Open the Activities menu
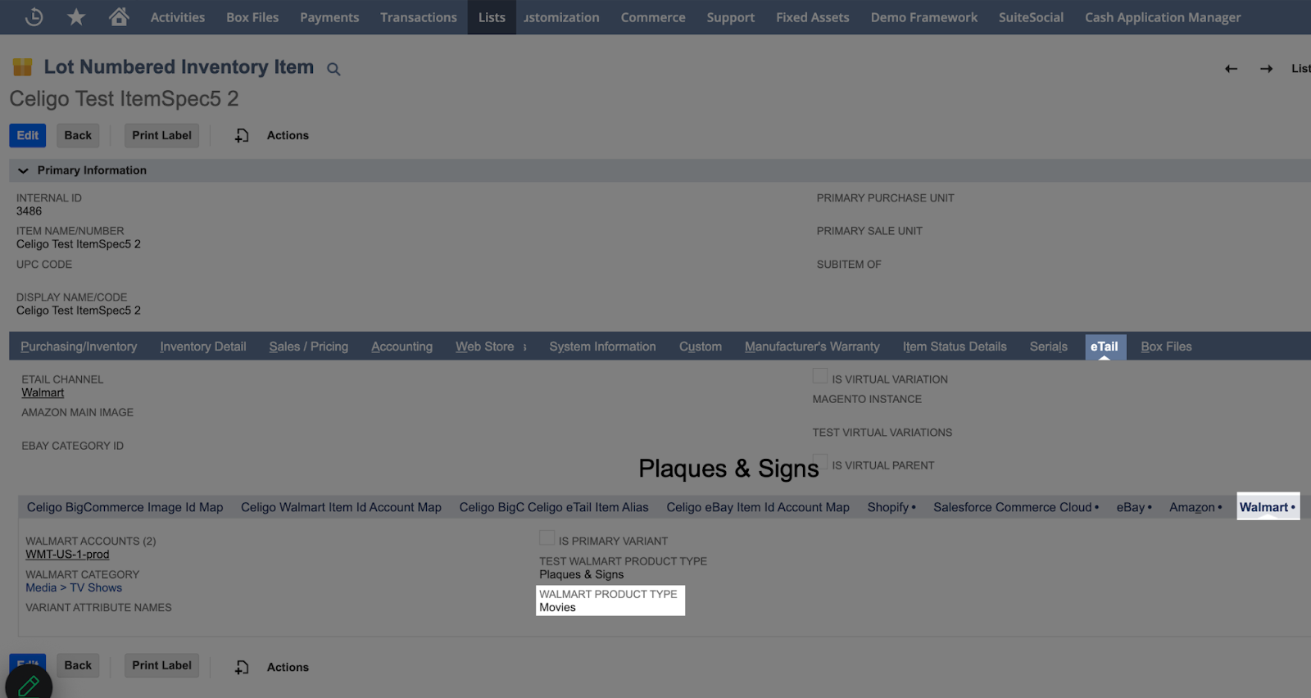1311x698 pixels. point(178,17)
